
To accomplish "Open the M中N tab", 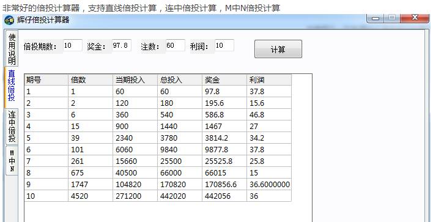I will point(12,161).
